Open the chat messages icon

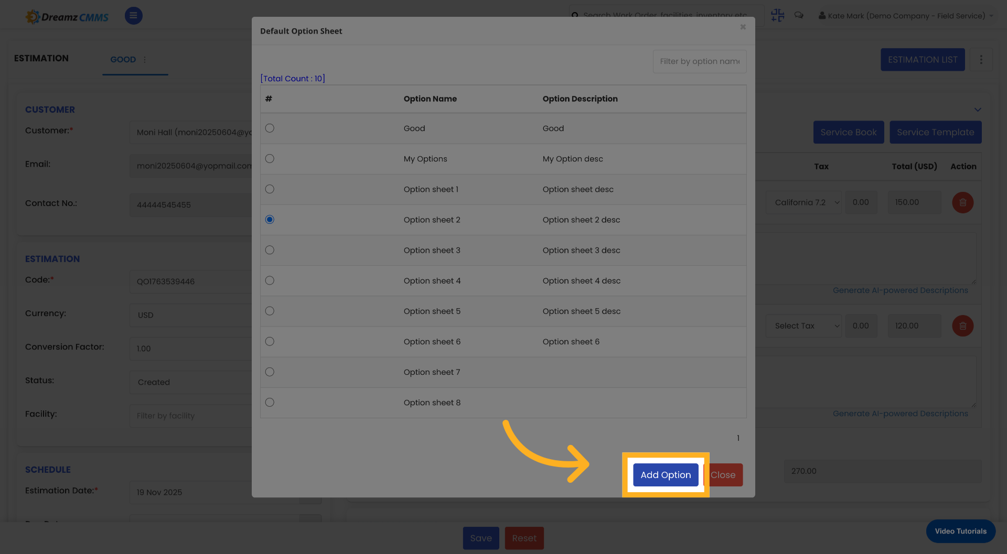[x=799, y=15]
